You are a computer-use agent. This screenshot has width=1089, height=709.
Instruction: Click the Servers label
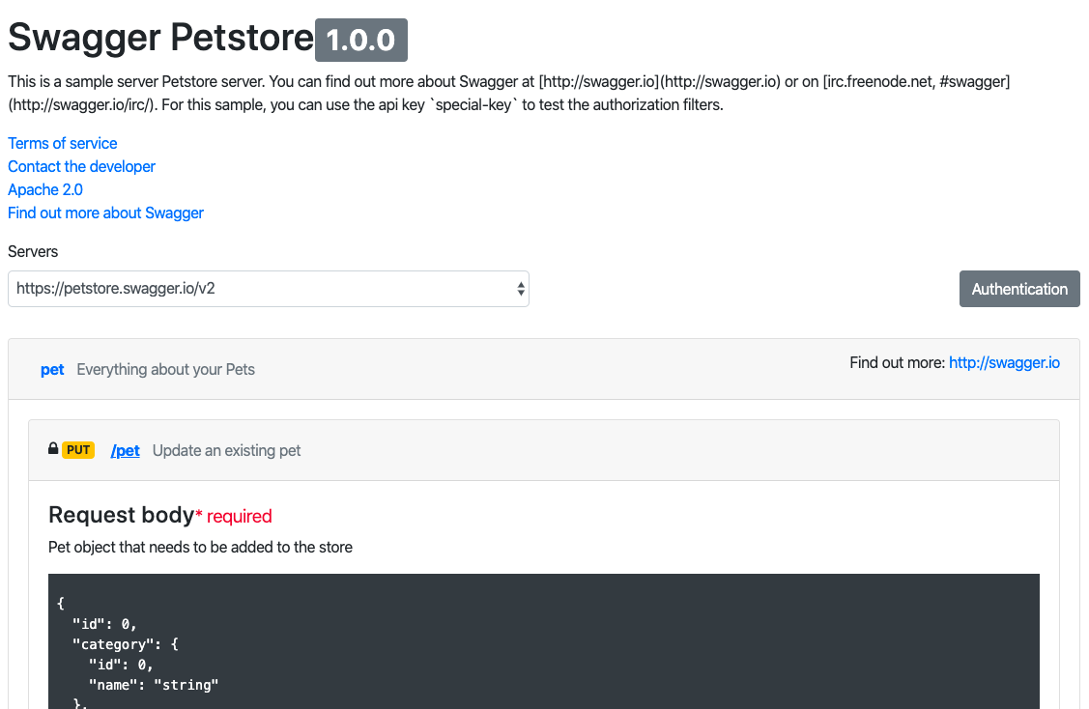click(33, 251)
